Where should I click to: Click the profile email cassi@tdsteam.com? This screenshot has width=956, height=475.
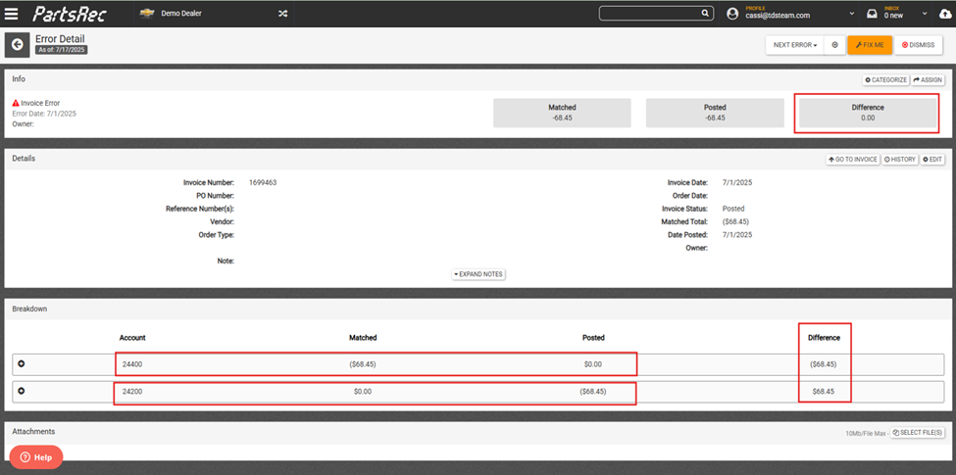click(776, 16)
